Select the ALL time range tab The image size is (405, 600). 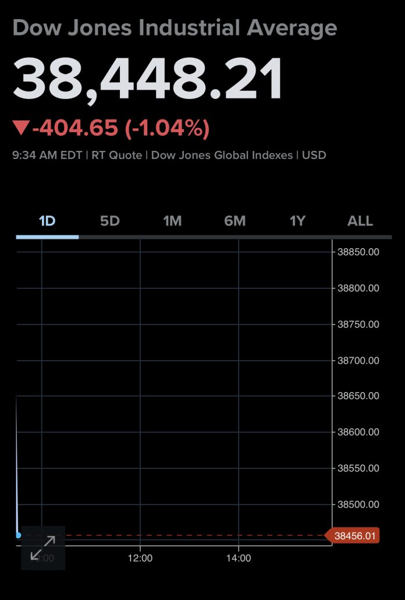(x=360, y=221)
